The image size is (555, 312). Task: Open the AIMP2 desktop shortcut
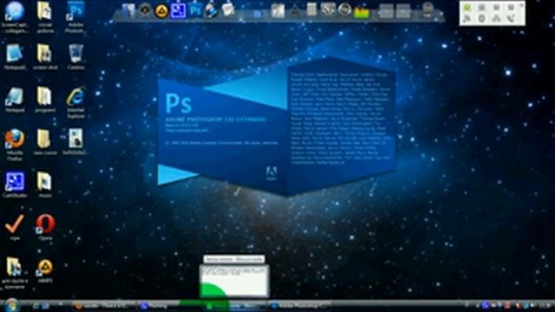tap(45, 270)
